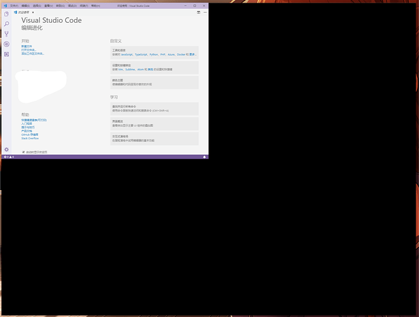The width and height of the screenshot is (419, 317).
Task: Click the Python install link
Action: [x=153, y=55]
